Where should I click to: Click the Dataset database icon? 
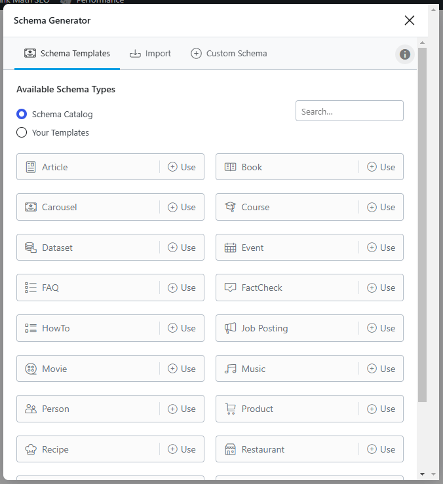coord(31,248)
